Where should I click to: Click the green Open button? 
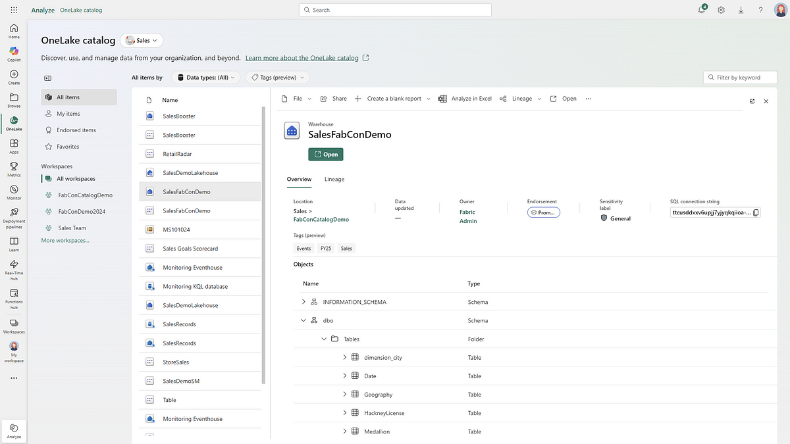coord(325,155)
